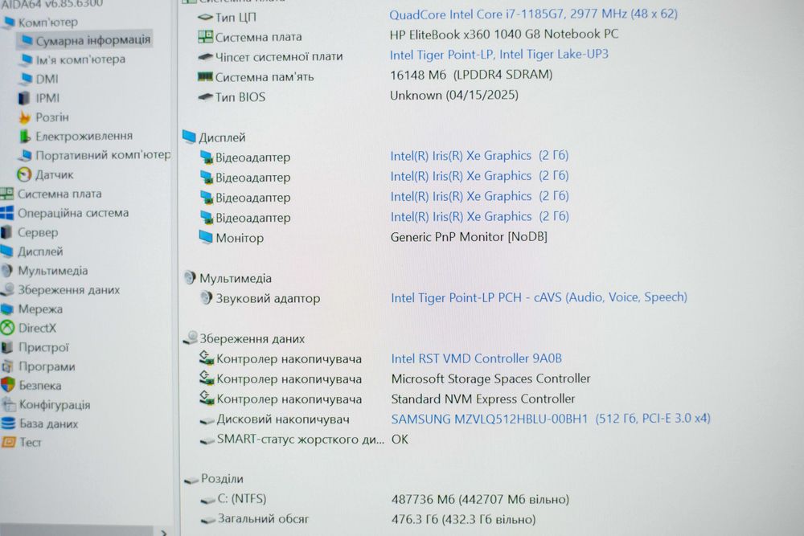Click the Збереження даних section header icon
The image size is (804, 536).
(191, 338)
